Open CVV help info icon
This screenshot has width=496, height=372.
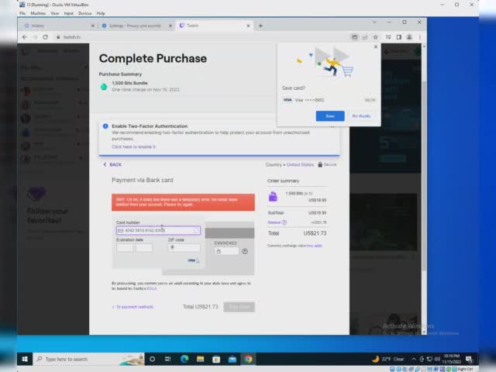coord(245,251)
